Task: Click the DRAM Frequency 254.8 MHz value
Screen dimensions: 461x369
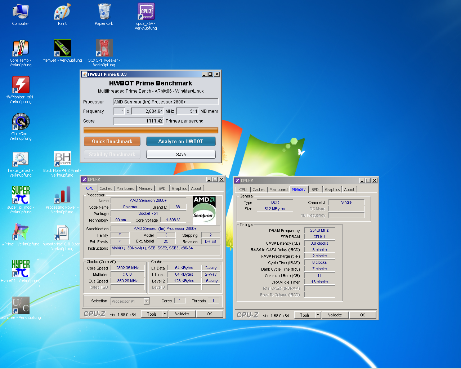Action: pyautogui.click(x=319, y=230)
